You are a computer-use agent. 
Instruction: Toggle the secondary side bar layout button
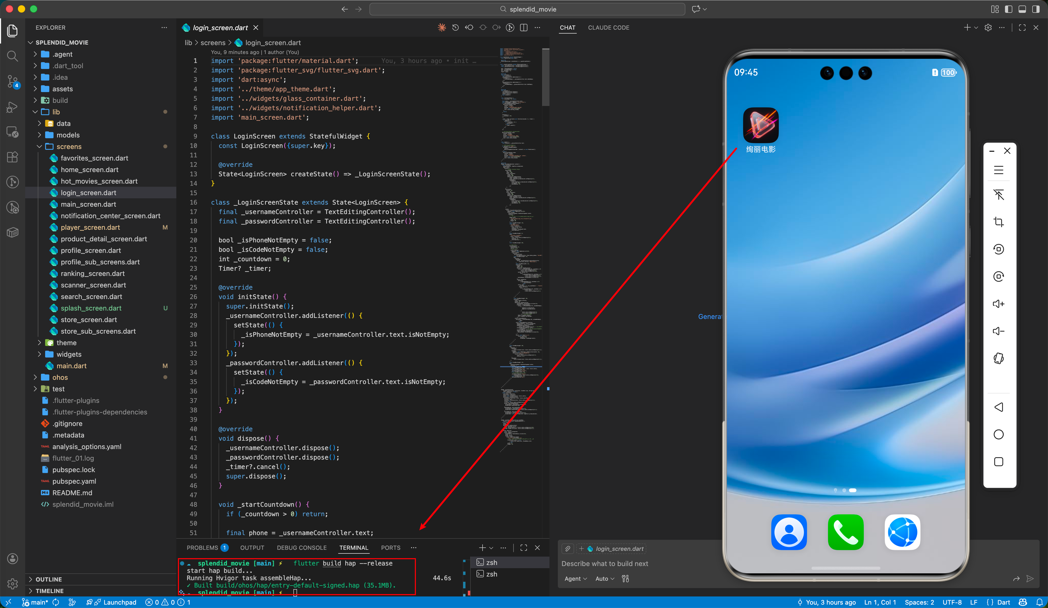1035,9
